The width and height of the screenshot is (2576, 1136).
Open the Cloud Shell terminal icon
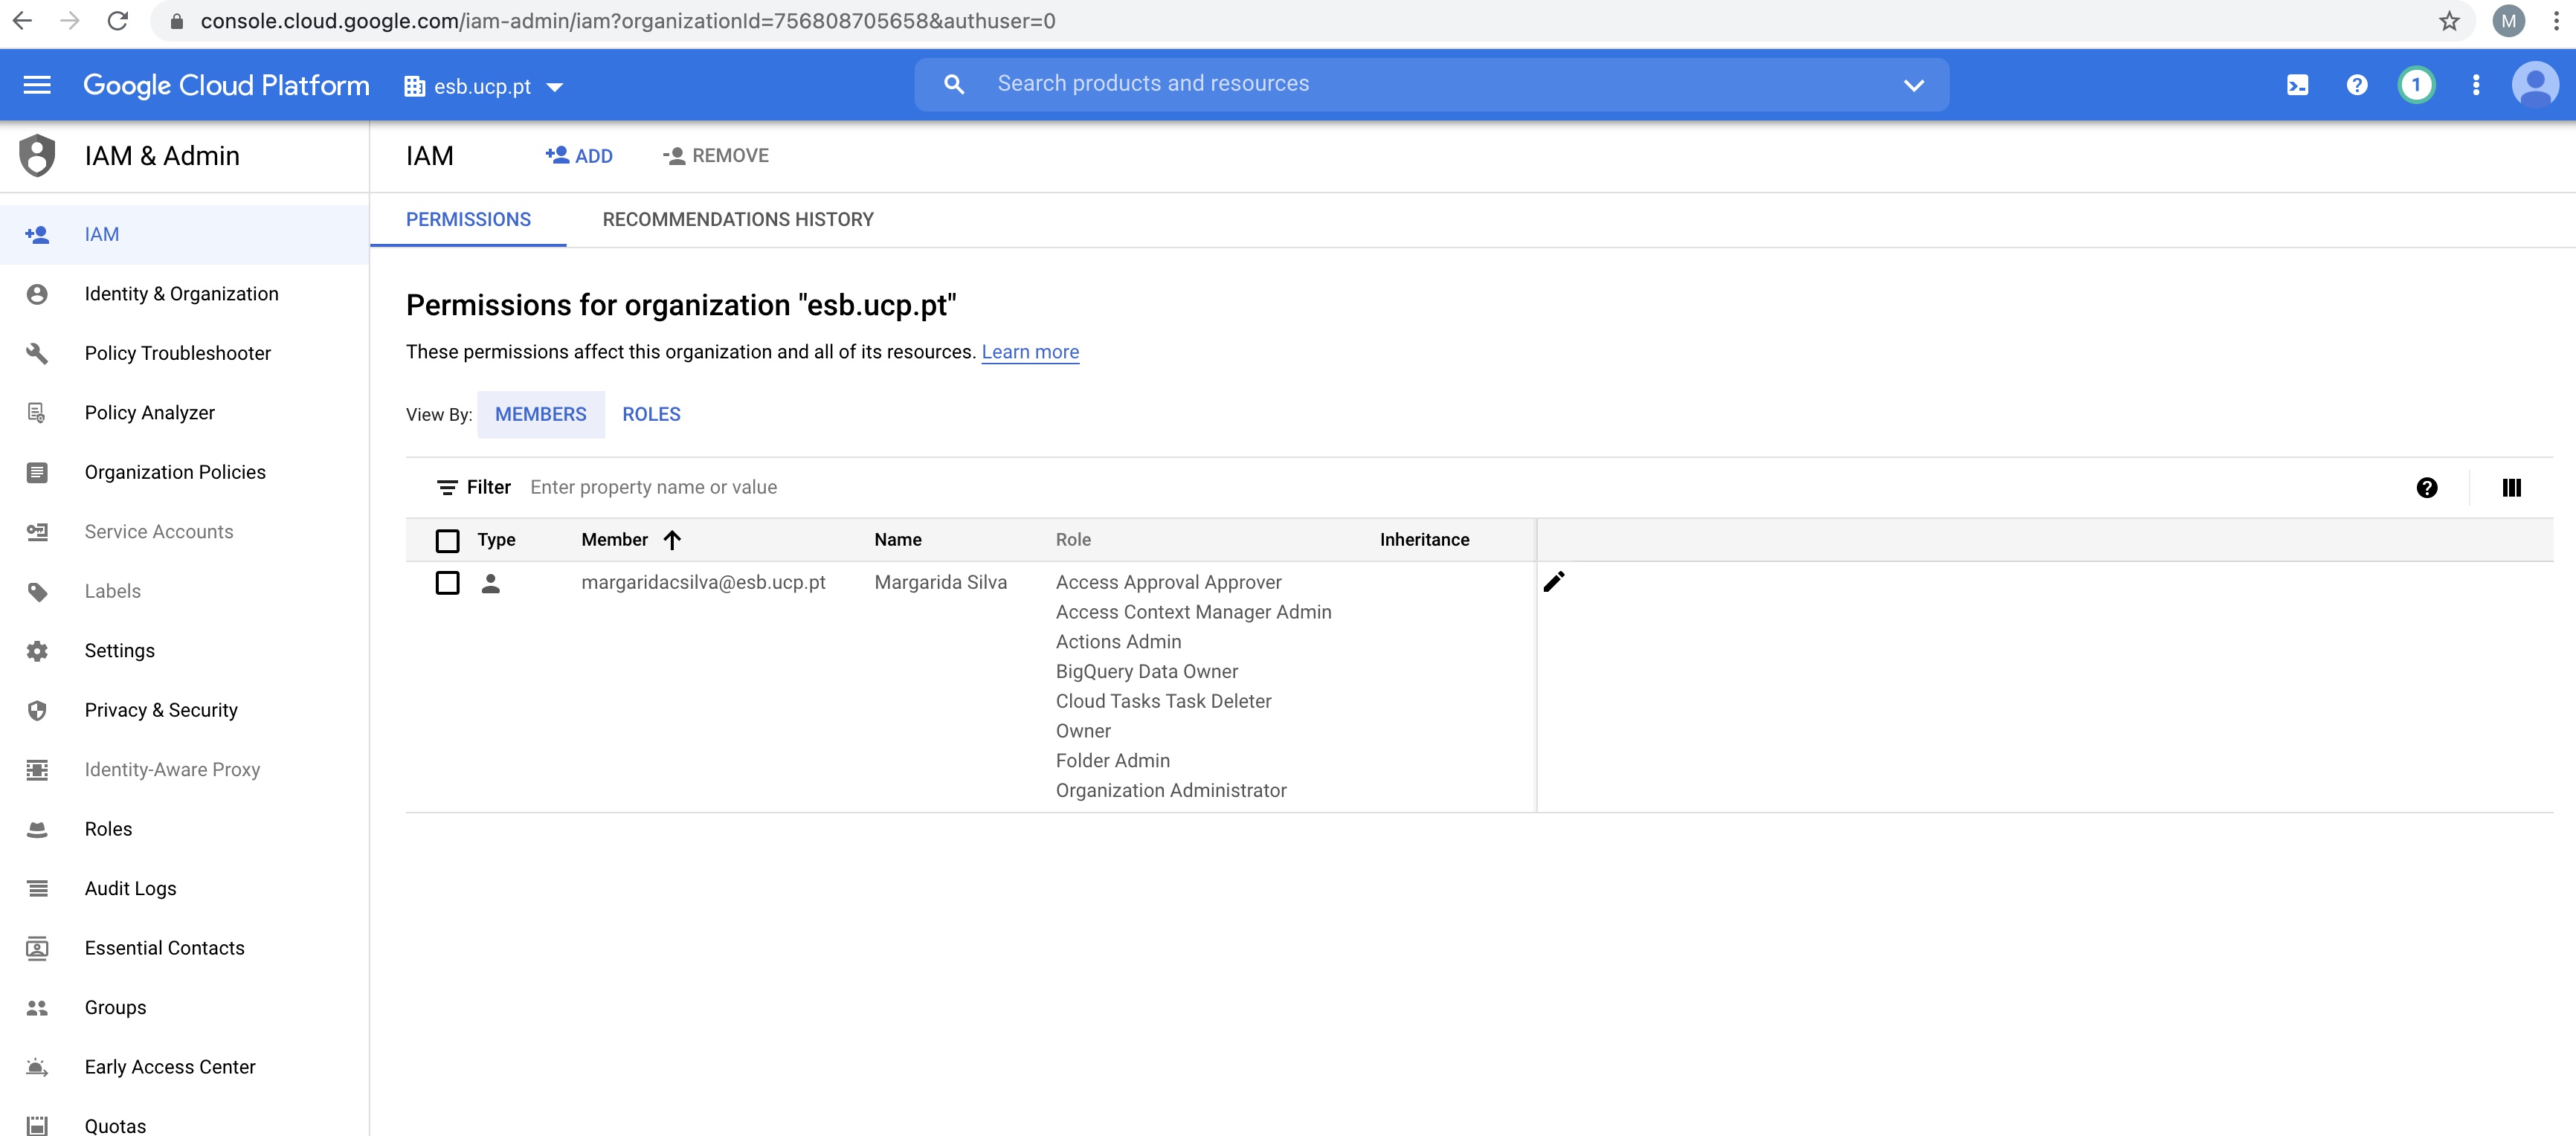[x=2297, y=85]
